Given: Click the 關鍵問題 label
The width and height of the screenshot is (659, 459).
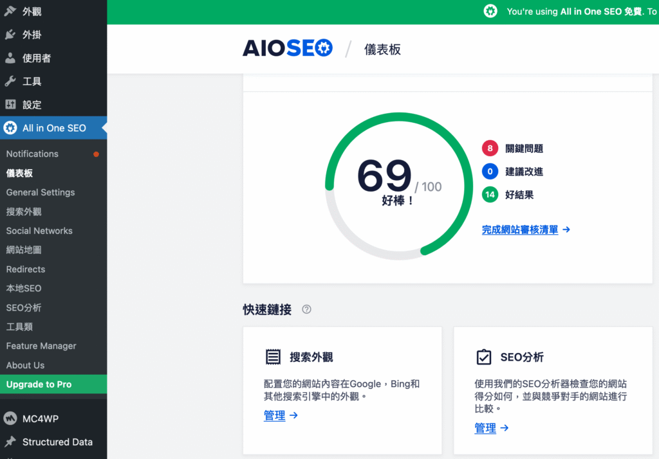Looking at the screenshot, I should tap(524, 148).
